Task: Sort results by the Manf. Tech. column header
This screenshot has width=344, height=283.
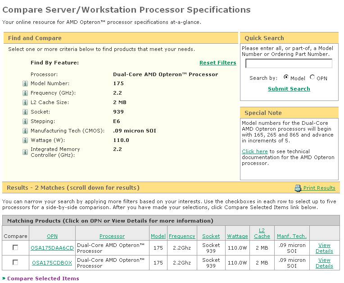Action: click(x=292, y=236)
